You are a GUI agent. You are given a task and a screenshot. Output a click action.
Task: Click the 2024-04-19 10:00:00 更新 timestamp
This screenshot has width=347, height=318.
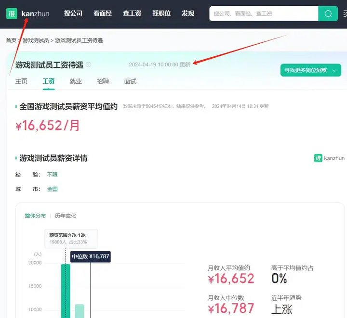tap(160, 64)
